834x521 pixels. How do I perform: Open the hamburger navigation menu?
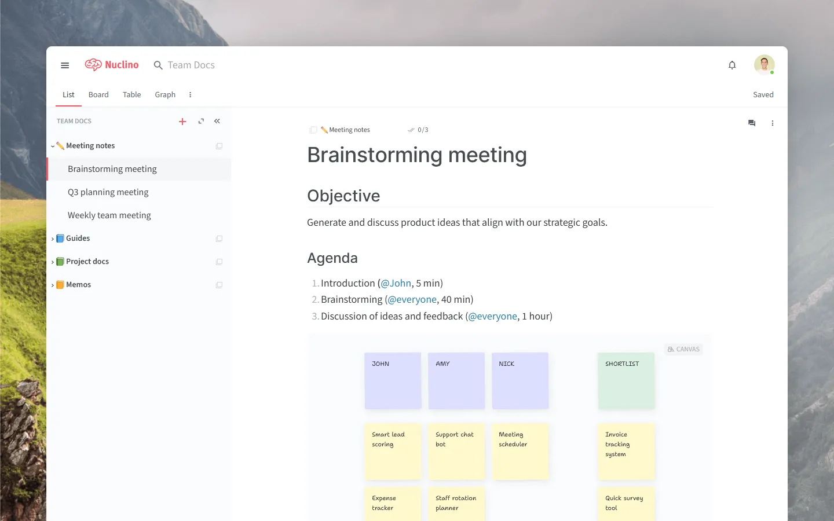point(65,65)
